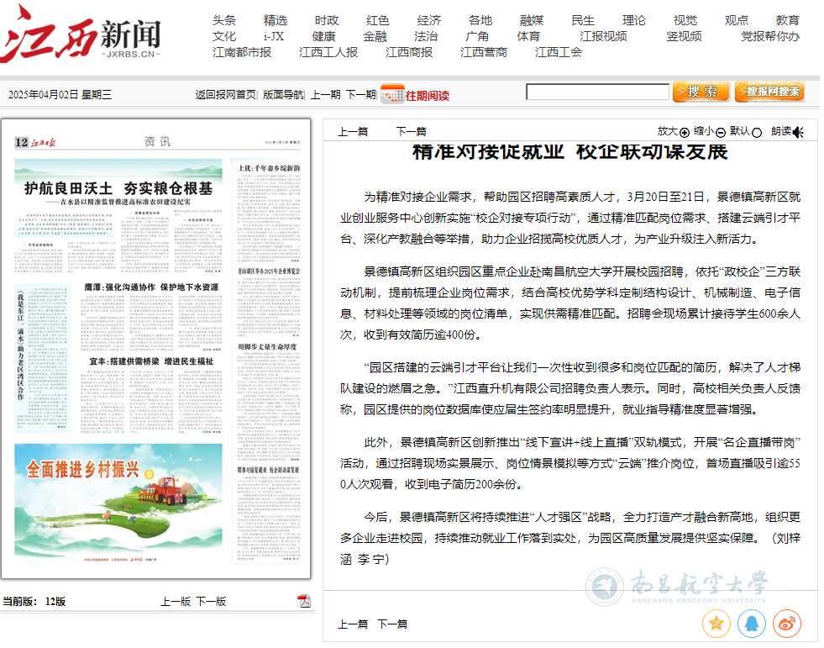Click the search text input field
The image size is (824, 648).
pyautogui.click(x=597, y=92)
